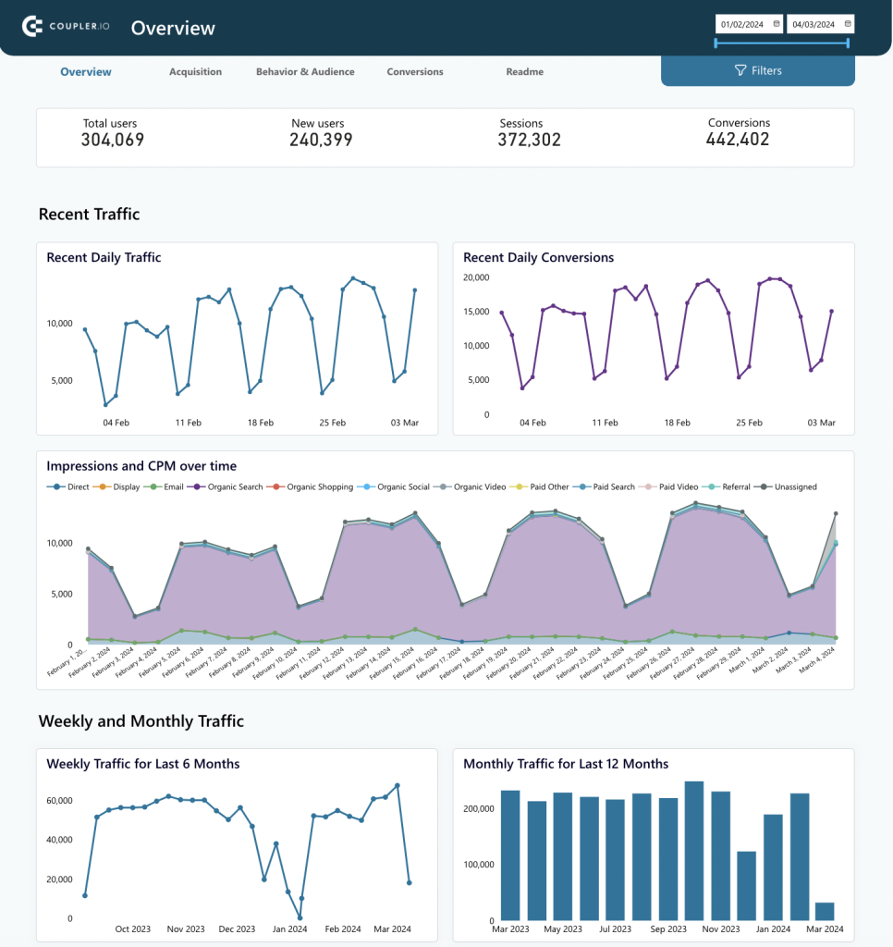The width and height of the screenshot is (893, 947).
Task: Switch to the Acquisition tab
Action: [x=195, y=71]
